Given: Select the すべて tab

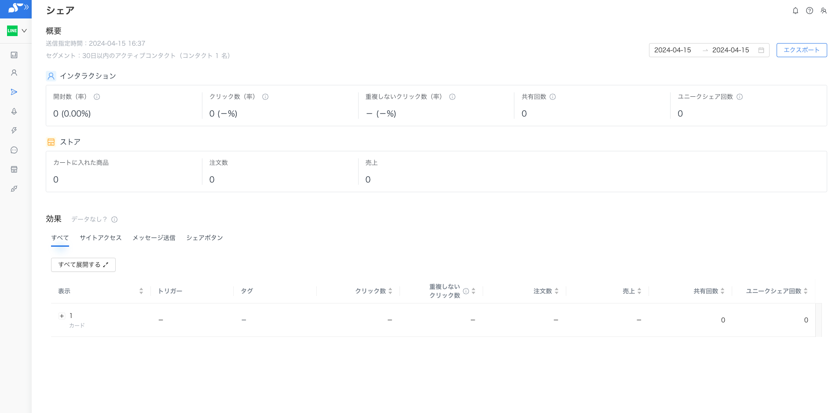Looking at the screenshot, I should 60,238.
